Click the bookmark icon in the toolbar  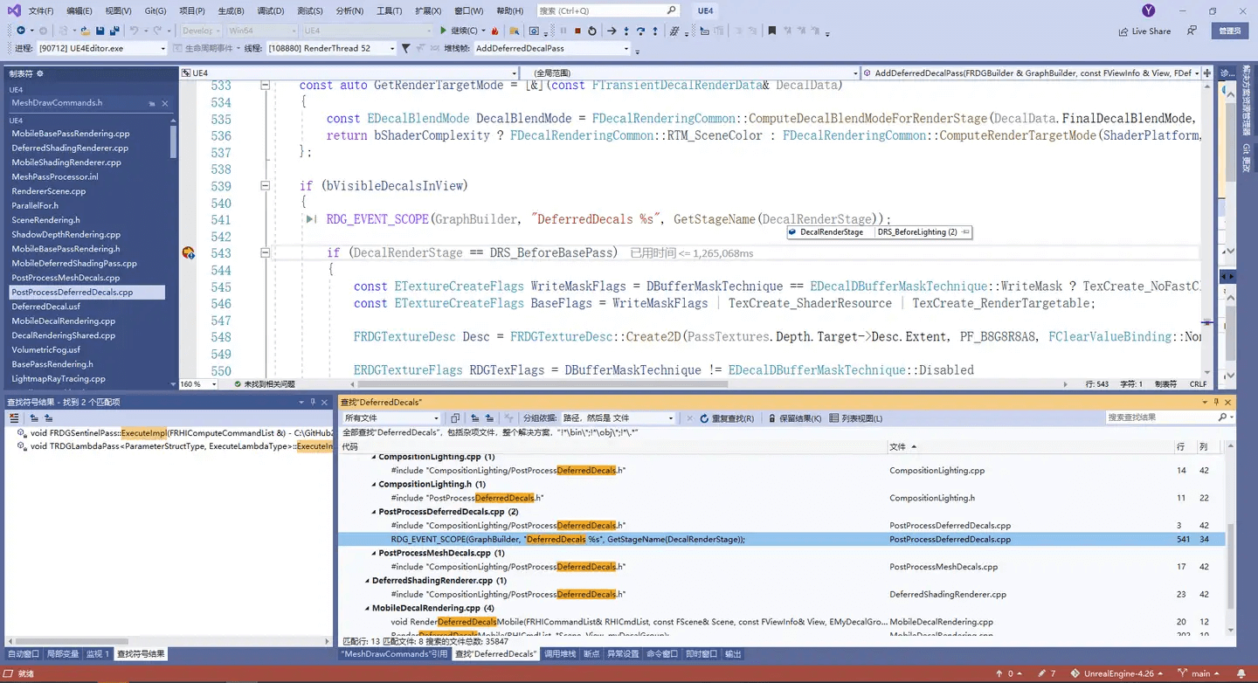click(771, 31)
